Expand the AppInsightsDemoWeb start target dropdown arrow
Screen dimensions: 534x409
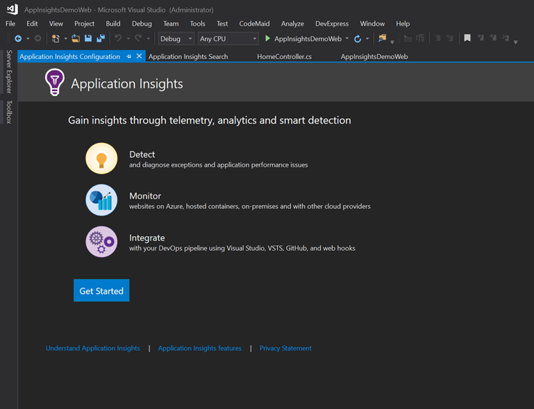[347, 38]
